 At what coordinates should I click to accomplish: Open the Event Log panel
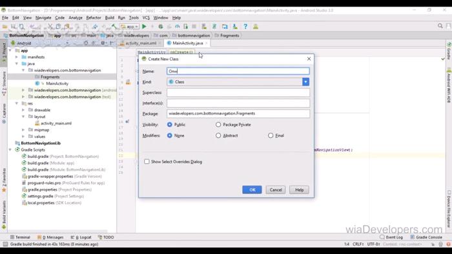point(391,237)
